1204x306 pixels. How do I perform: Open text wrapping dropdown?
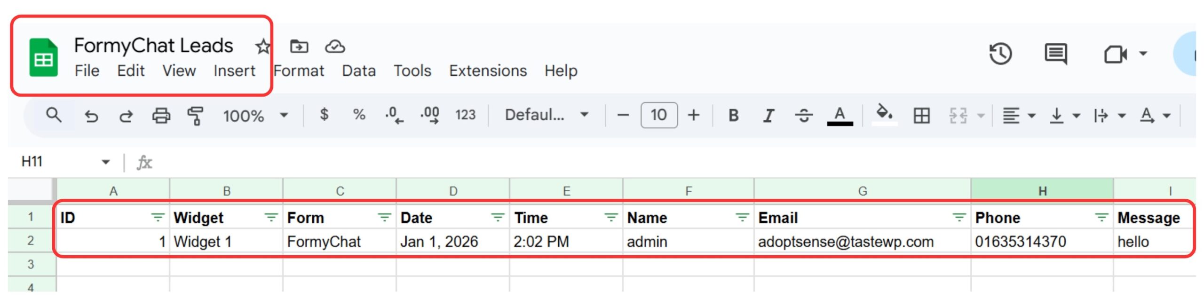click(x=1109, y=116)
